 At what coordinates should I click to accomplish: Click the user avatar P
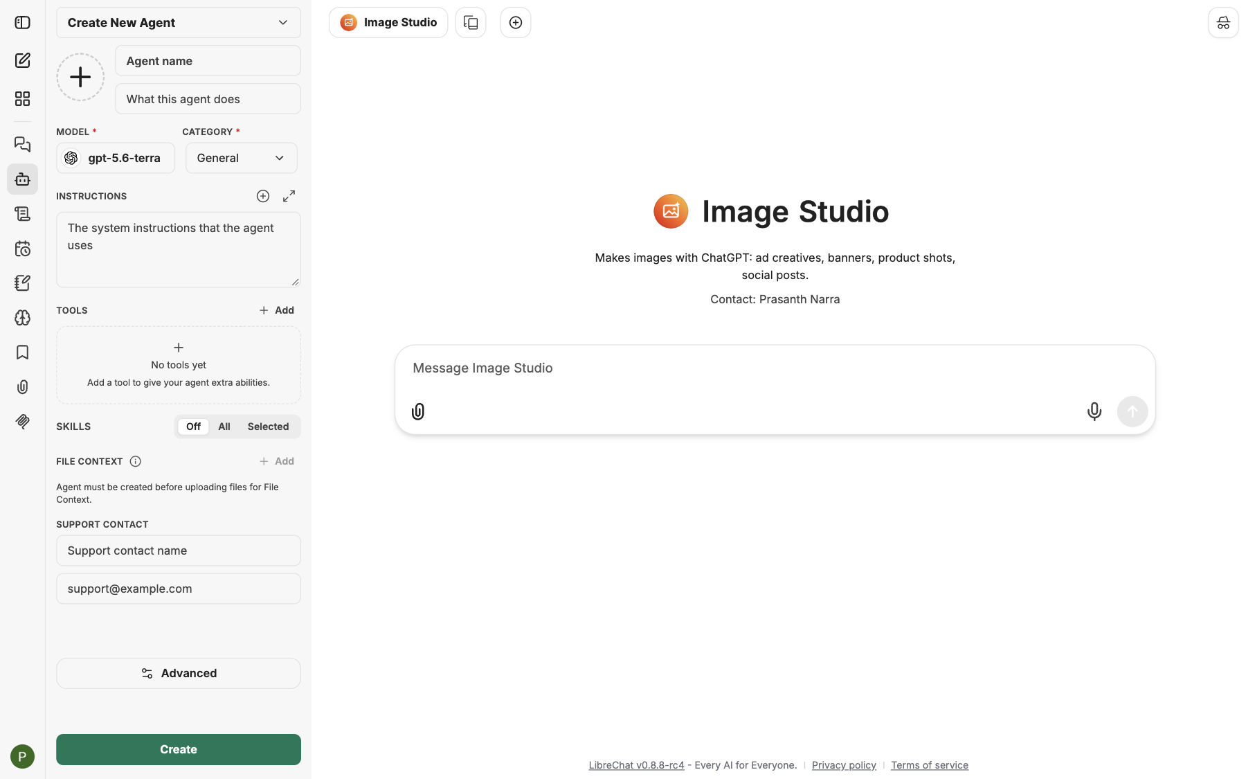(22, 756)
